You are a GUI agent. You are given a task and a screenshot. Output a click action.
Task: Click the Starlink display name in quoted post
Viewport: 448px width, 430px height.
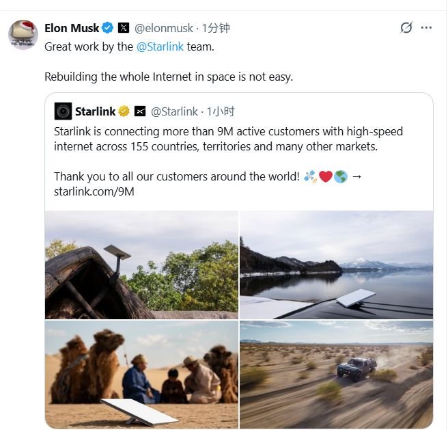(x=95, y=111)
